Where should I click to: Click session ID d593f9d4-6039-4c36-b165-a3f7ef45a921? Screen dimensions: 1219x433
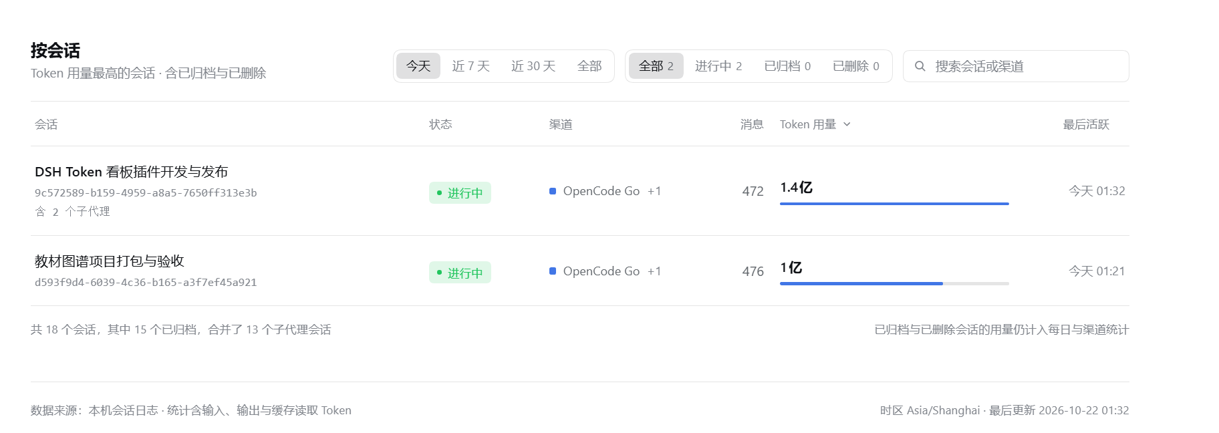[146, 282]
